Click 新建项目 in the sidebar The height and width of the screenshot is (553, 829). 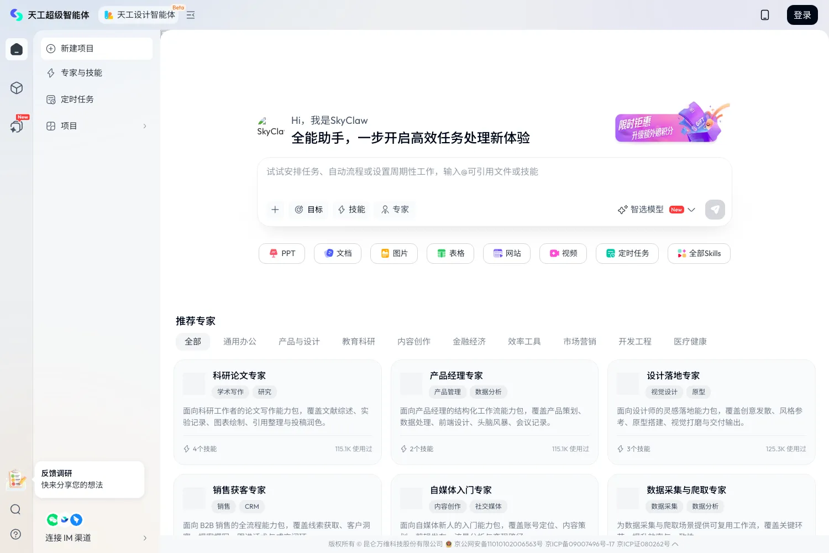click(97, 49)
